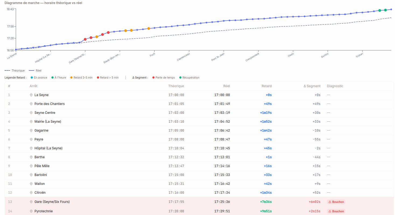
Task: Click the last green data point on chart
Action: pos(385,10)
